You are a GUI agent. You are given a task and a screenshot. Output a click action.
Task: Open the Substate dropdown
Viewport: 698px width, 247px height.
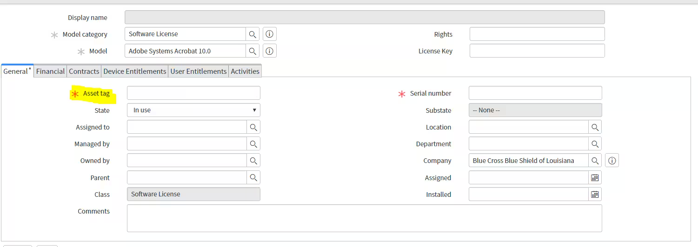point(535,110)
